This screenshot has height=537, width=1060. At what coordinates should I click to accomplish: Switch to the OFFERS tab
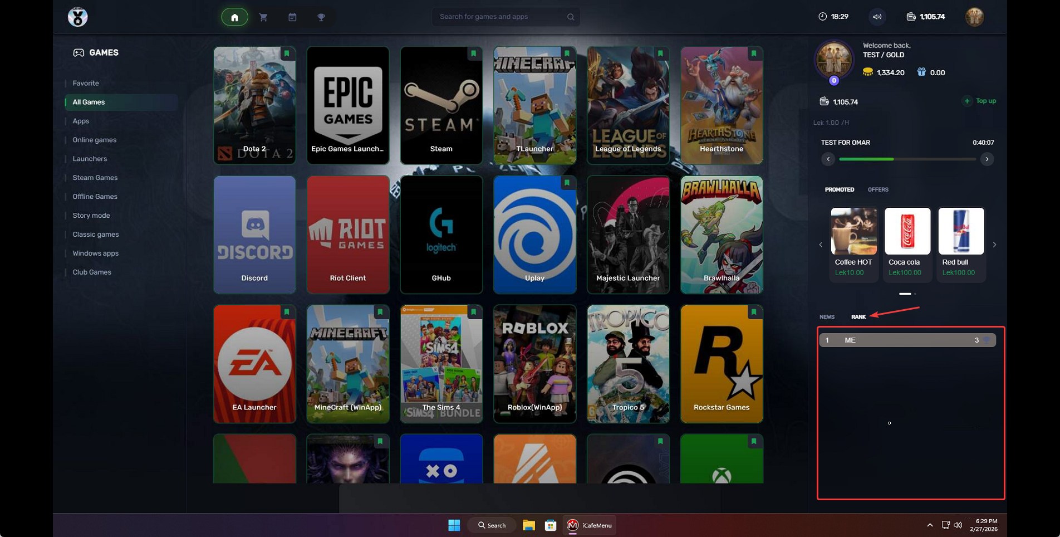click(x=878, y=190)
